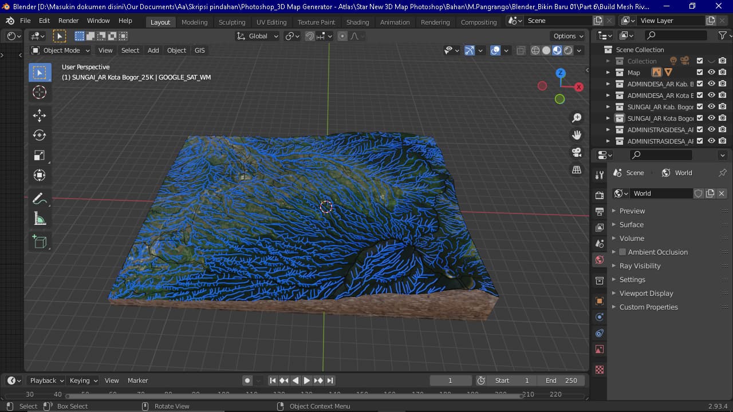Uncheck the SUNGAI_AR Kota Bogor collection checkbox

pyautogui.click(x=700, y=118)
